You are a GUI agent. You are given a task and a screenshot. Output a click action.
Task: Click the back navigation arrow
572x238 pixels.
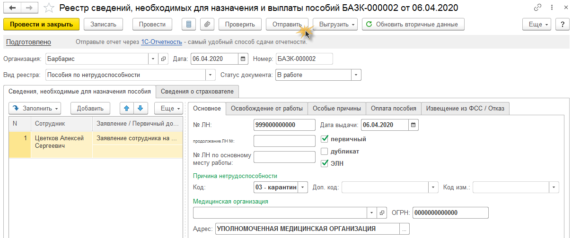[x=12, y=8]
